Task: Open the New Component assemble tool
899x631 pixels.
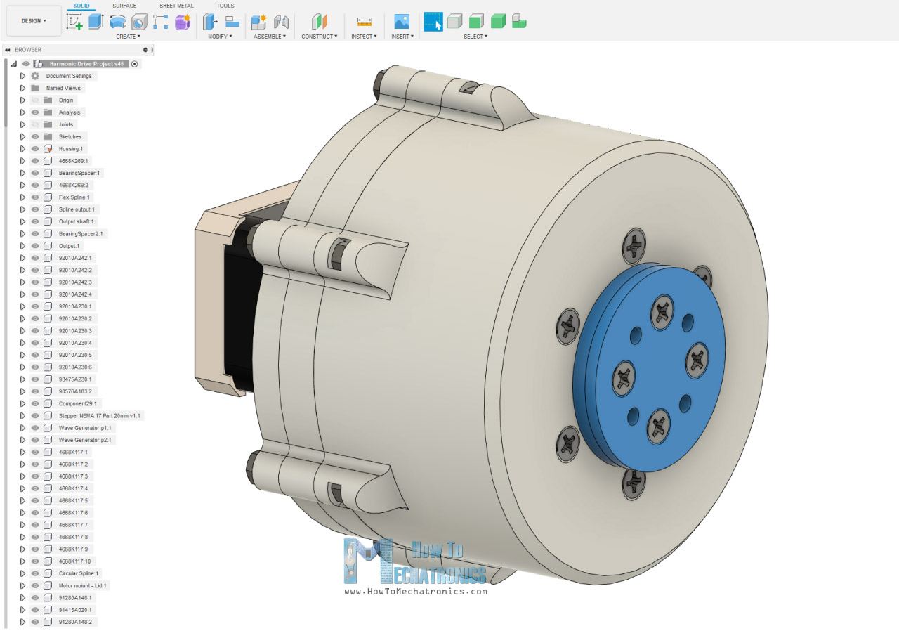Action: pyautogui.click(x=258, y=22)
